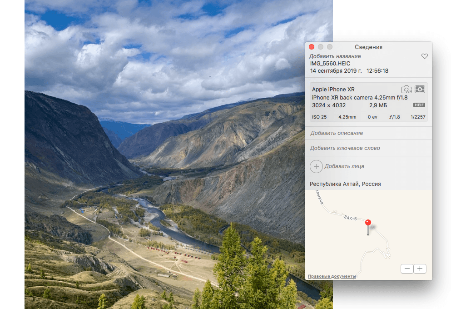Click the 84K-5 road label on map

tap(352, 218)
